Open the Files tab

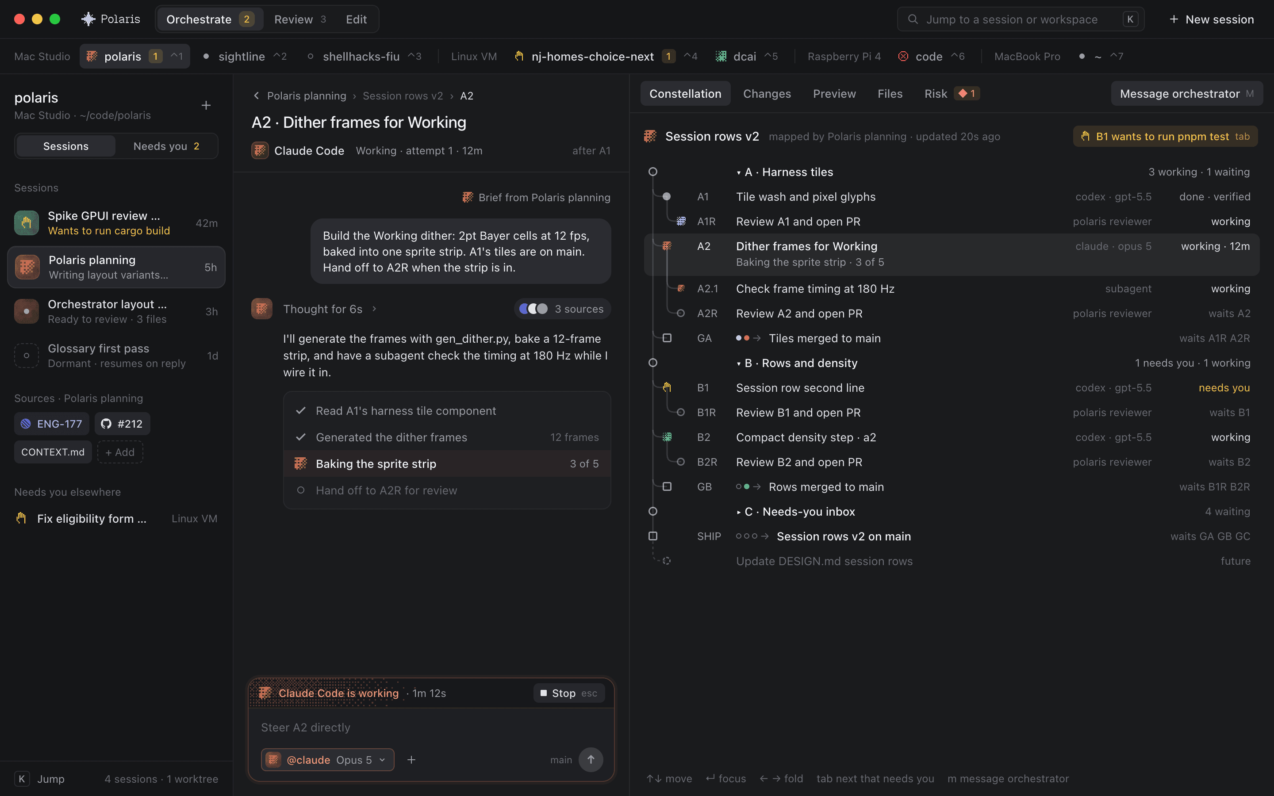[x=890, y=94]
